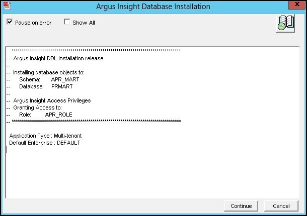Viewport: 307px width, 216px height.
Task: Toggle the Pause on error checkbox
Action: (10, 23)
